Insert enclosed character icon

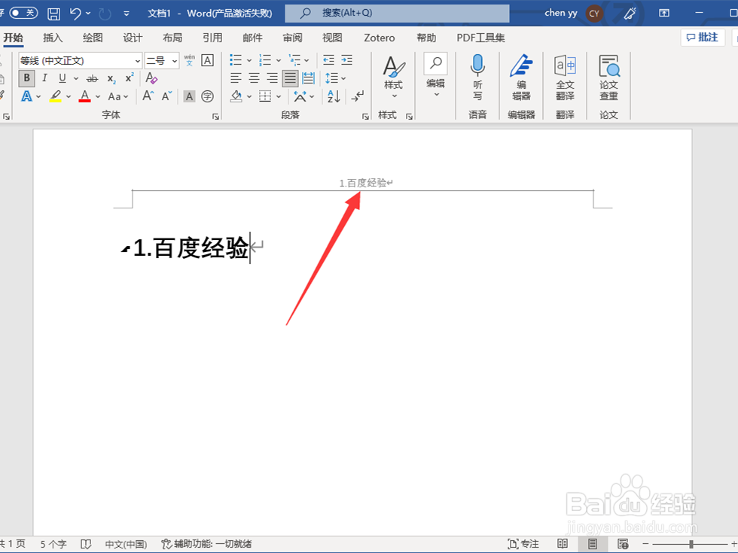207,96
